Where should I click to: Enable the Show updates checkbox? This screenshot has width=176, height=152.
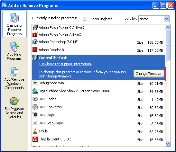85,19
